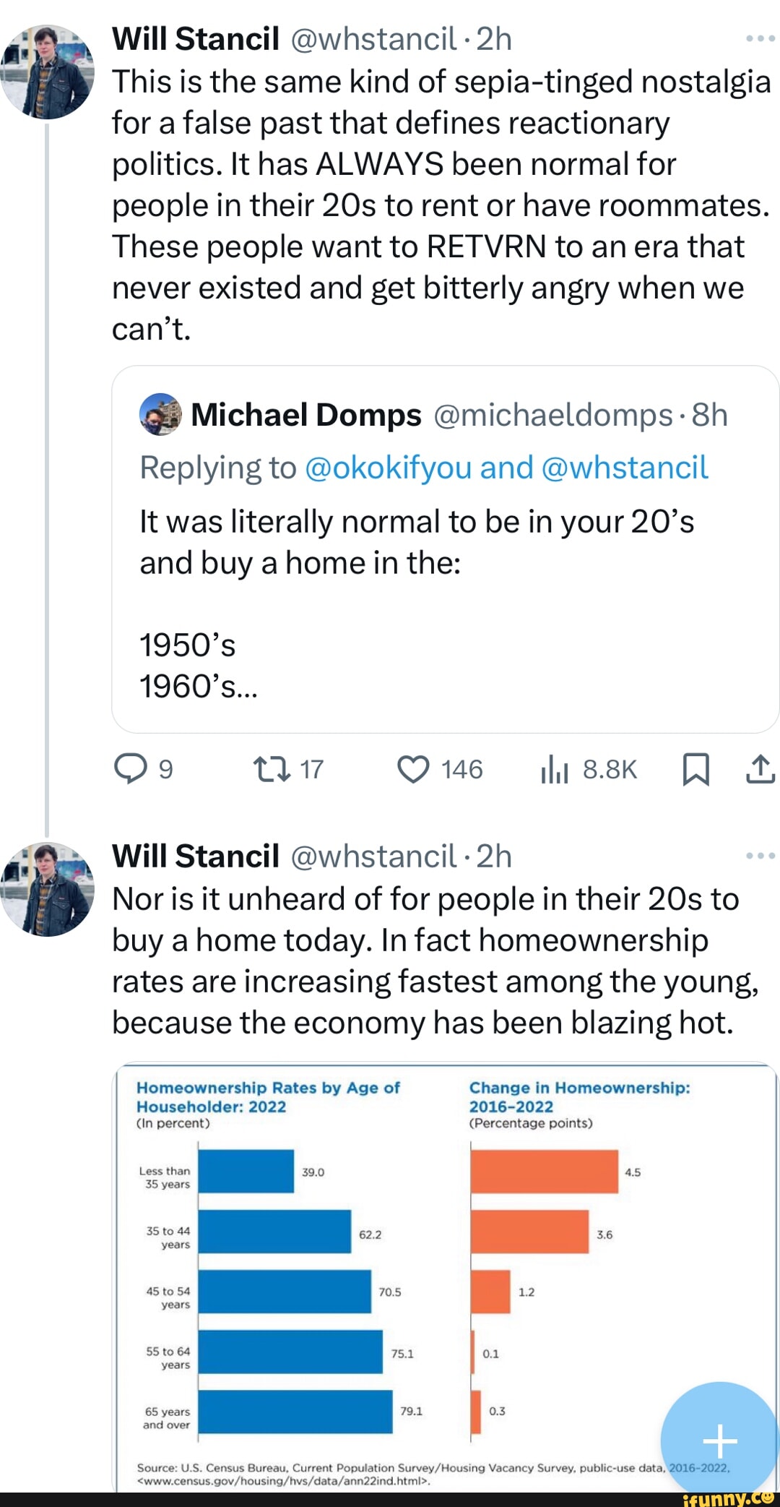Bookmark the first Will Stancil tweet
Viewport: 780px width, 1507px height.
[695, 769]
